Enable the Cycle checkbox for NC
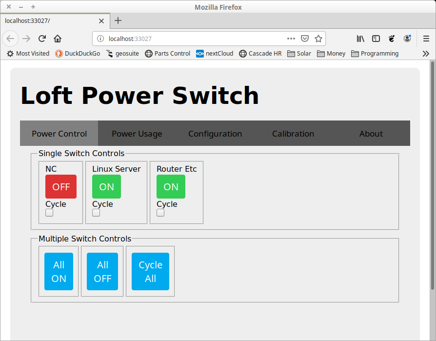 pos(49,213)
